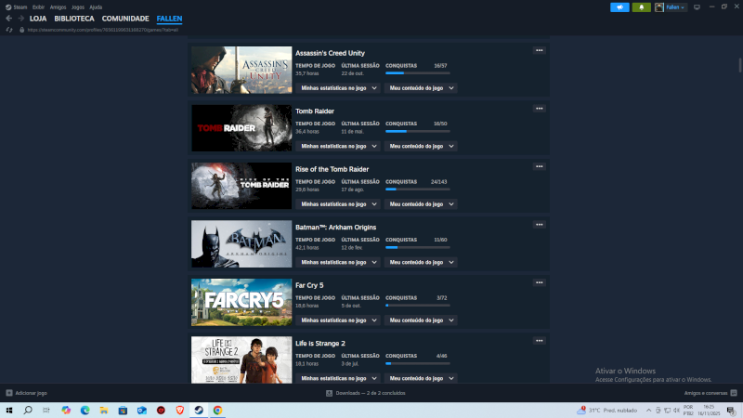Switch to Big Picture mode icon
The height and width of the screenshot is (418, 743).
point(697,7)
